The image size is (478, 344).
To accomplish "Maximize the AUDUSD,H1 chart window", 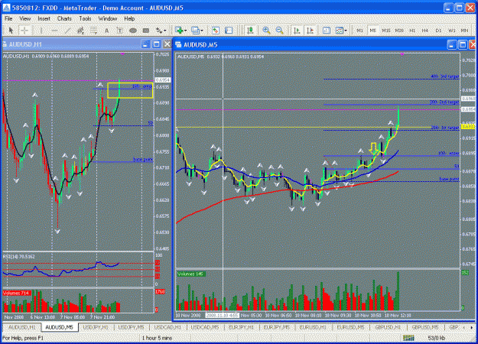I will point(156,44).
